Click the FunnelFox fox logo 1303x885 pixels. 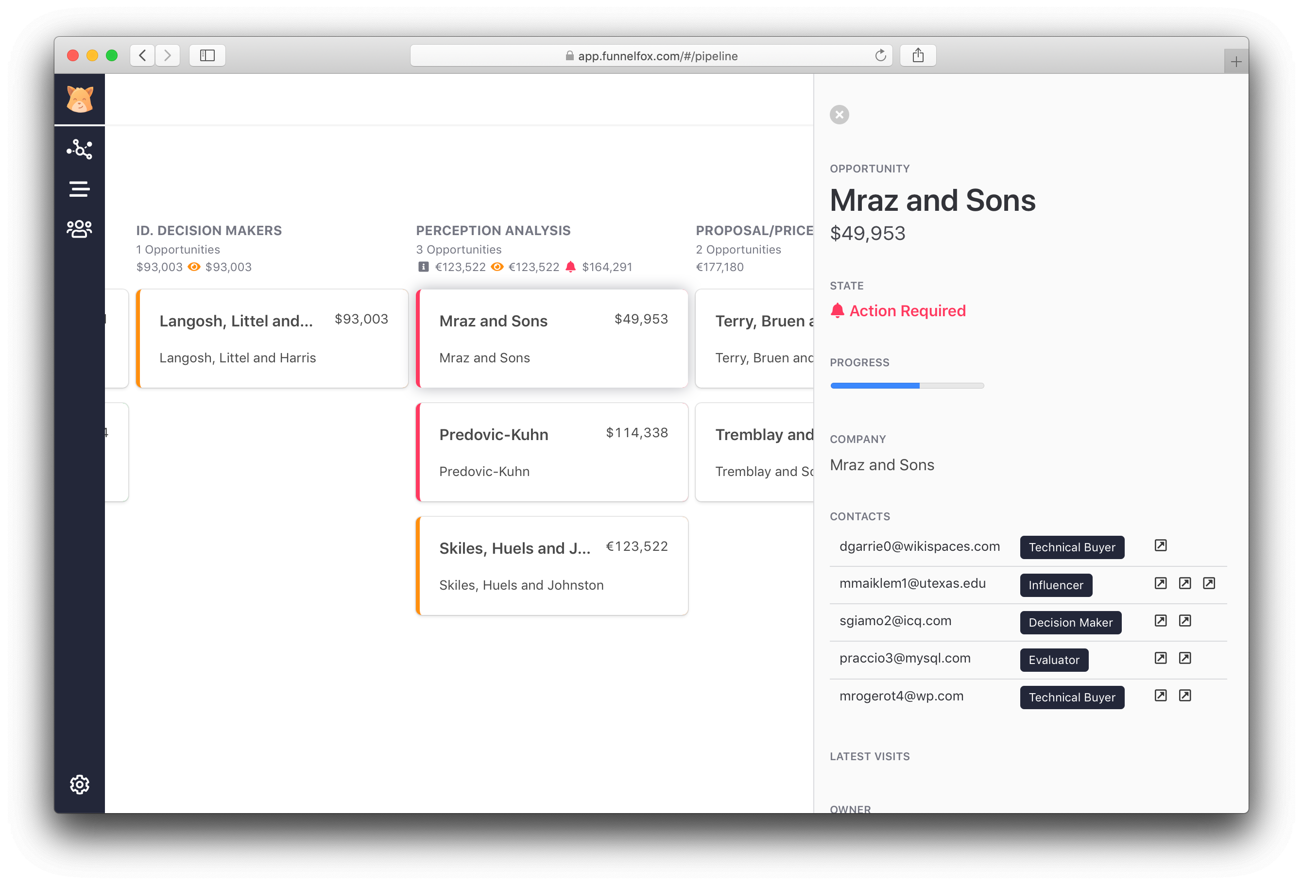pos(80,99)
